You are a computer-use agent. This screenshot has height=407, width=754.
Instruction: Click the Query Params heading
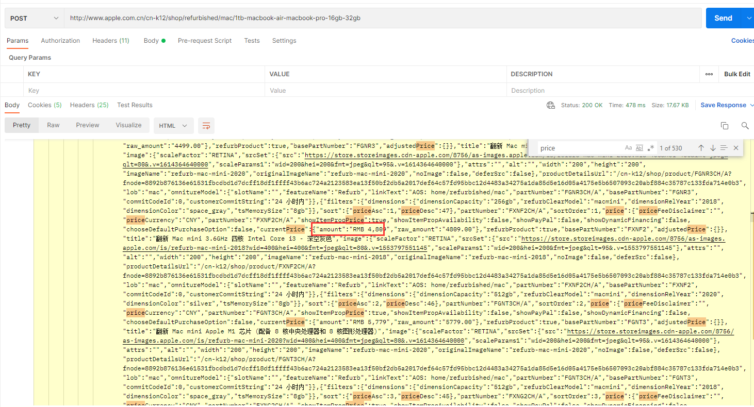(30, 58)
